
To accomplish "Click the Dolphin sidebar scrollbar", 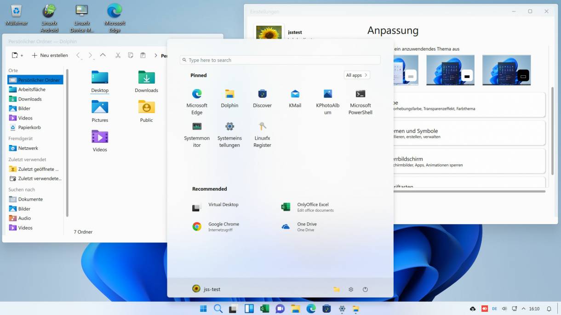I will [67, 142].
